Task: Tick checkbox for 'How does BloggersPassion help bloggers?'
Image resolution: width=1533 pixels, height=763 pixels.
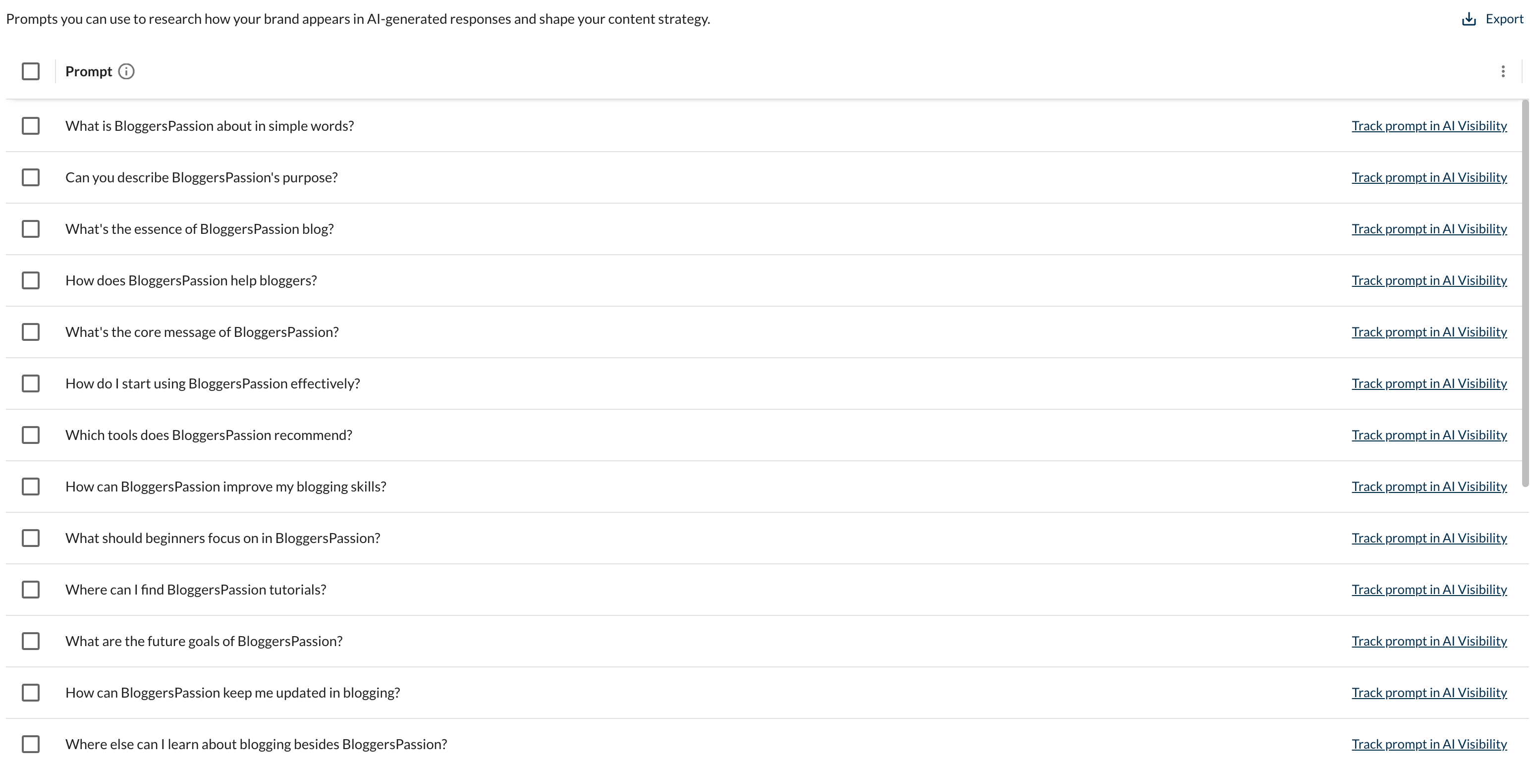Action: click(x=30, y=280)
